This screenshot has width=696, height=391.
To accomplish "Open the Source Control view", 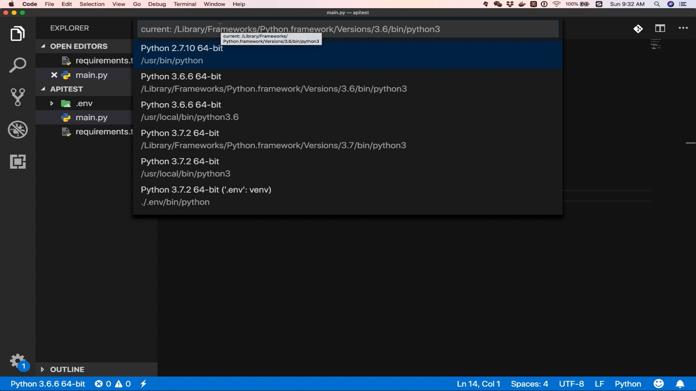I will (x=17, y=97).
